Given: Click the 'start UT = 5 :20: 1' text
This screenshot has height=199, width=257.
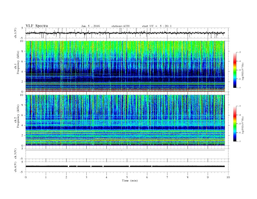Looking at the screenshot, I should pyautogui.click(x=157, y=26).
